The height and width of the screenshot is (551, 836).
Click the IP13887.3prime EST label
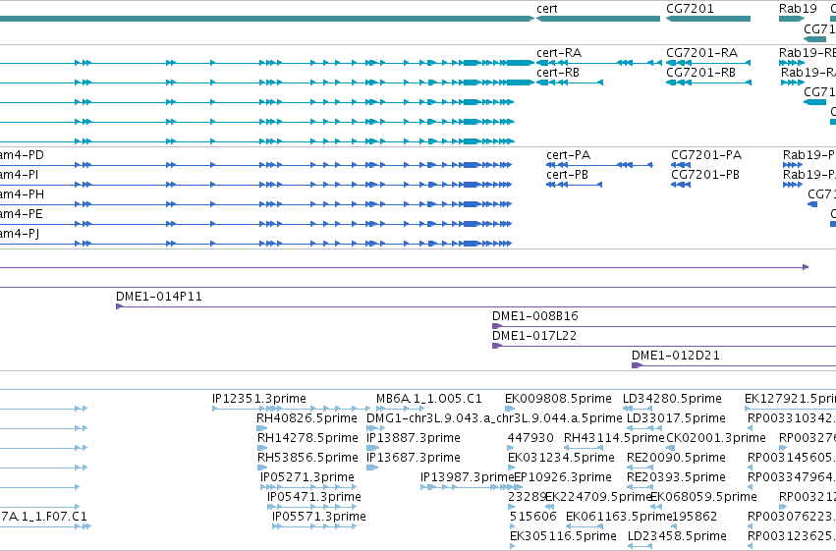point(414,439)
